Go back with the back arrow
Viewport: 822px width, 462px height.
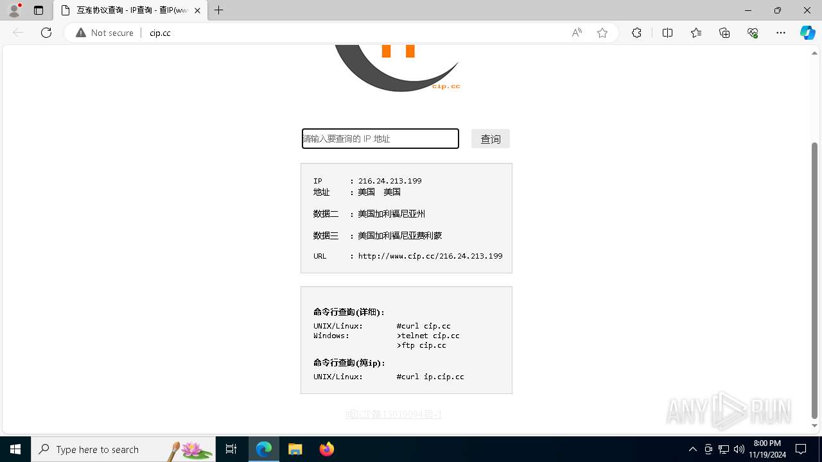click(x=18, y=33)
